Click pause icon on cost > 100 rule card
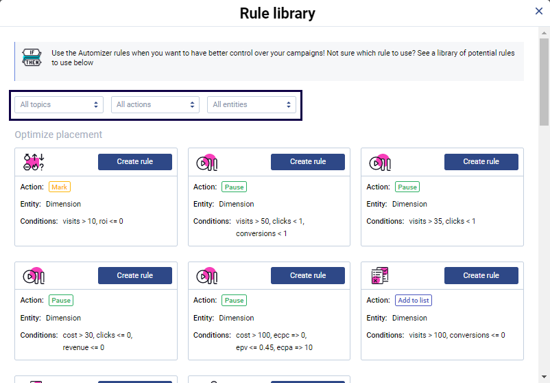This screenshot has height=383, width=550. pos(207,275)
